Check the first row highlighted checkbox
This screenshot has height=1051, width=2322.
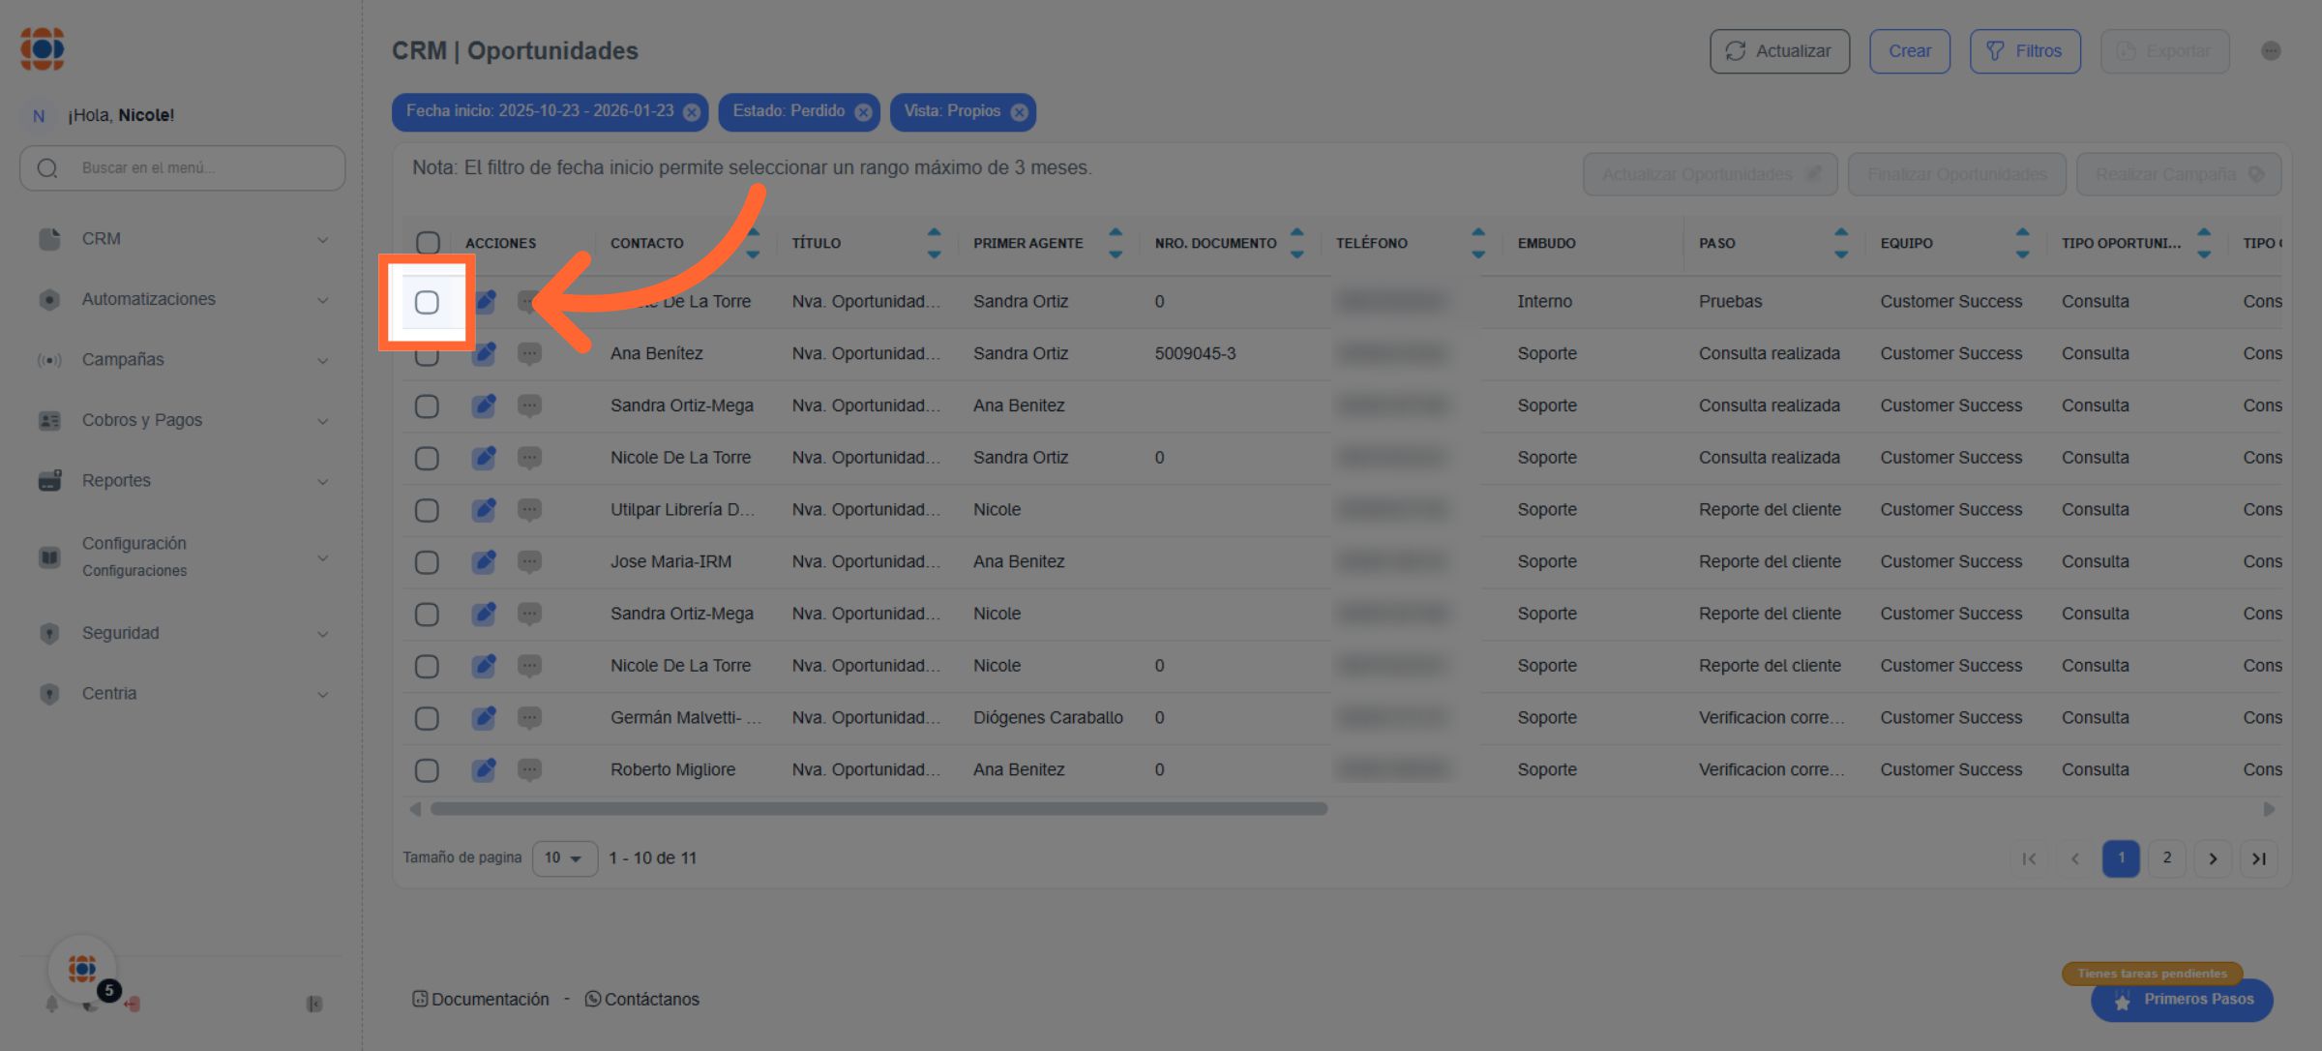tap(427, 303)
